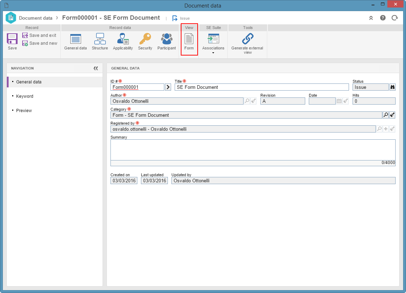The image size is (406, 293).
Task: Click the ID # input field
Action: click(137, 87)
